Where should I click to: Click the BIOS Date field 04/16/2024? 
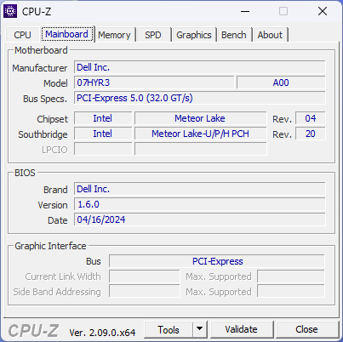[x=200, y=219]
